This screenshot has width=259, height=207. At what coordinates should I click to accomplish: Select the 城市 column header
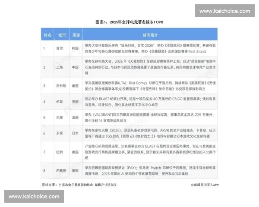(x=62, y=35)
